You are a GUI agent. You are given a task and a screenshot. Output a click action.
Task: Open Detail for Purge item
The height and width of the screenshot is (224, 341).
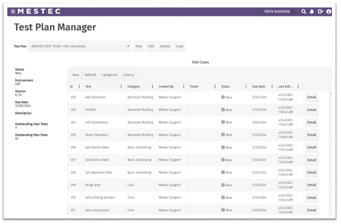[312, 185]
